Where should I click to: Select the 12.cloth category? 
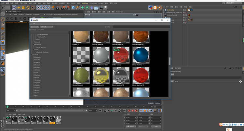[37, 85]
